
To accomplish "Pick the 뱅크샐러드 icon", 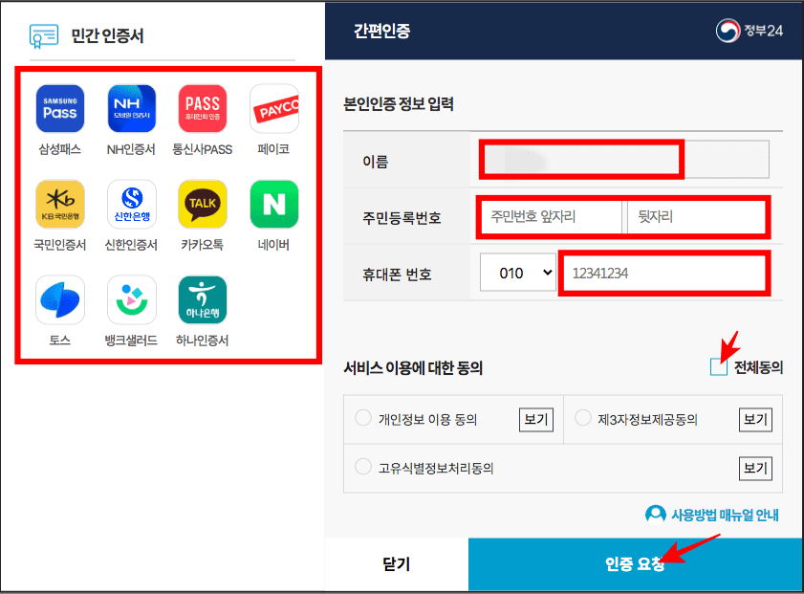I will pyautogui.click(x=131, y=299).
